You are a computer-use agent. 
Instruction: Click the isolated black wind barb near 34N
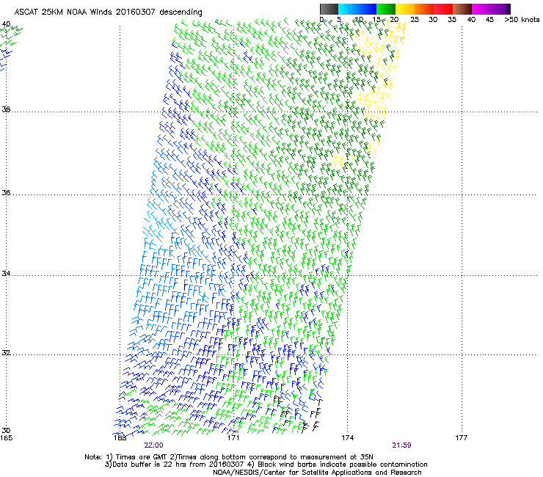pos(186,287)
